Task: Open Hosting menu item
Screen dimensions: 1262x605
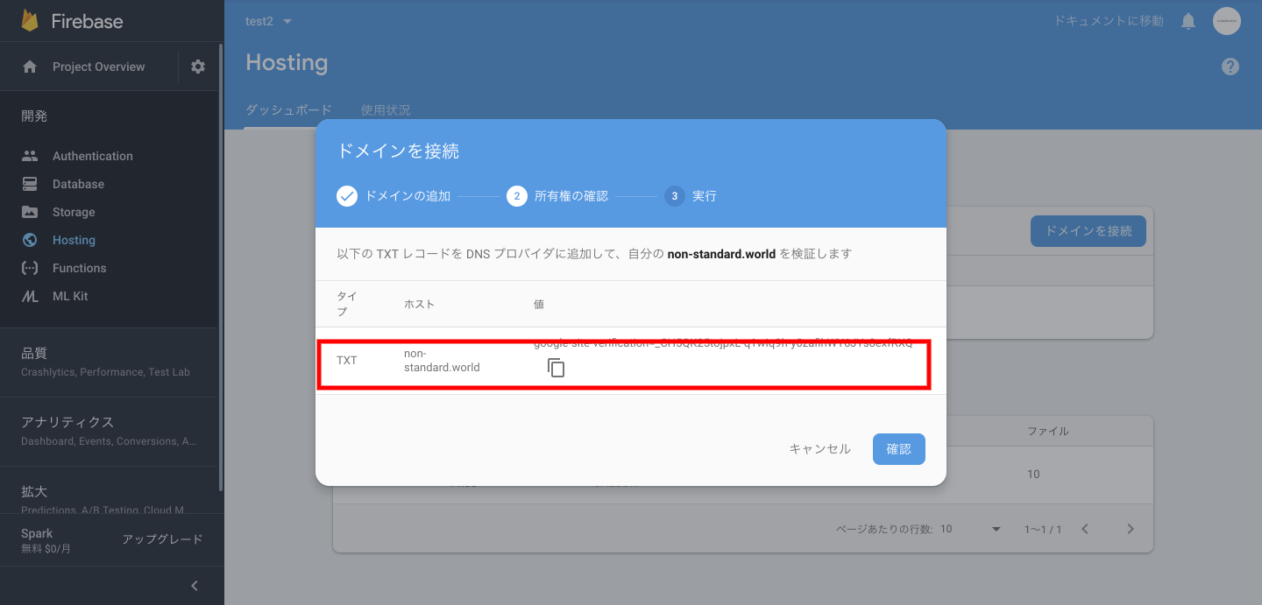Action: click(x=74, y=240)
